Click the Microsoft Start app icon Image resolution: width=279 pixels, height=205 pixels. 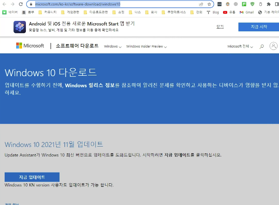click(20, 27)
